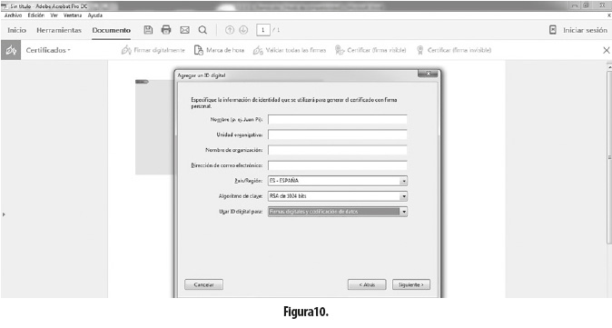Click the Siguiente button
This screenshot has width=612, height=328.
[x=411, y=284]
